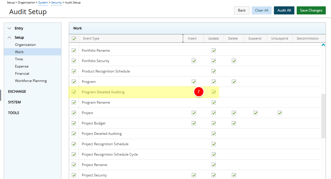Toggle Project Unsuspend audit checkbox
This screenshot has height=179, width=331.
click(x=279, y=113)
